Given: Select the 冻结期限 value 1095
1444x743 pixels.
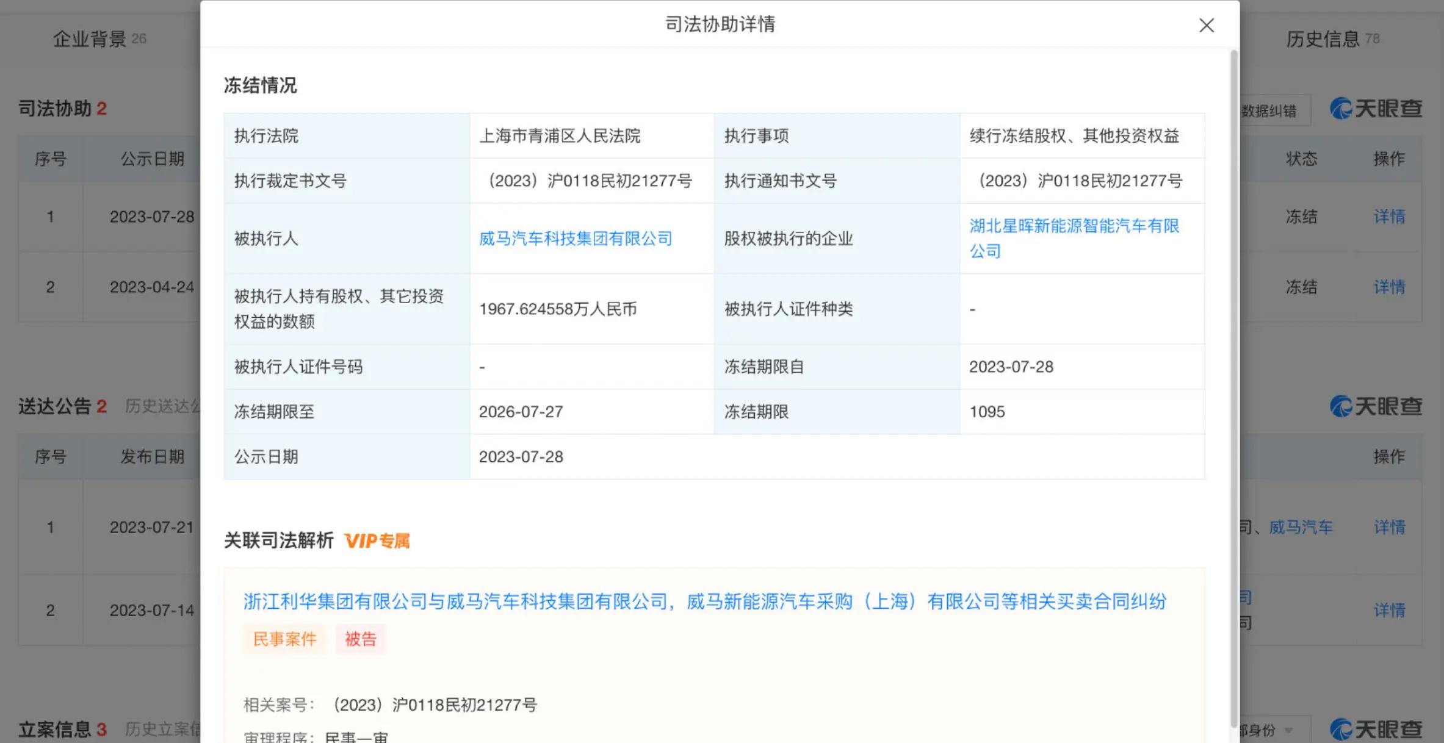Looking at the screenshot, I should (987, 412).
